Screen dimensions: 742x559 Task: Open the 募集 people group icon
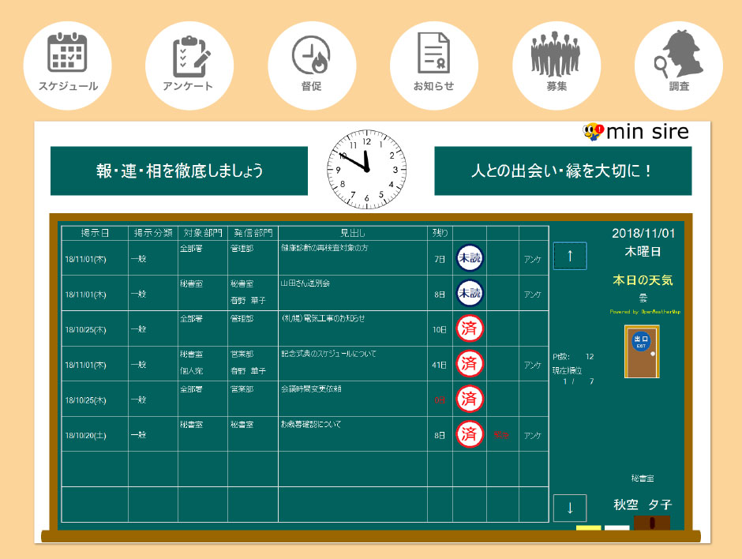tap(556, 66)
